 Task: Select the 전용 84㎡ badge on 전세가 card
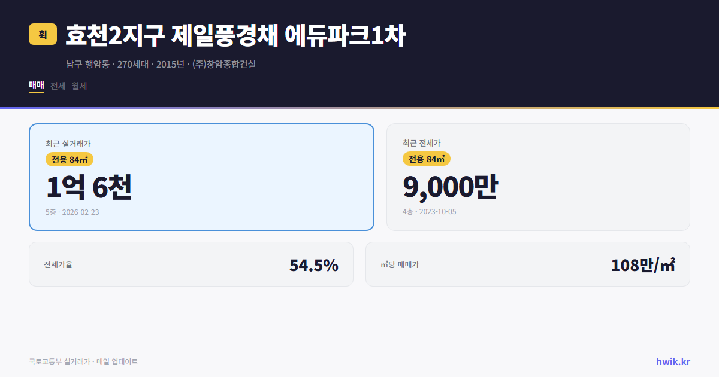[x=427, y=159]
